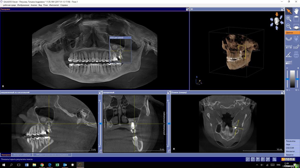Image resolution: width=300 pixels, height=168 pixels.
Task: Activate the hand pan tool
Action: 296,11
